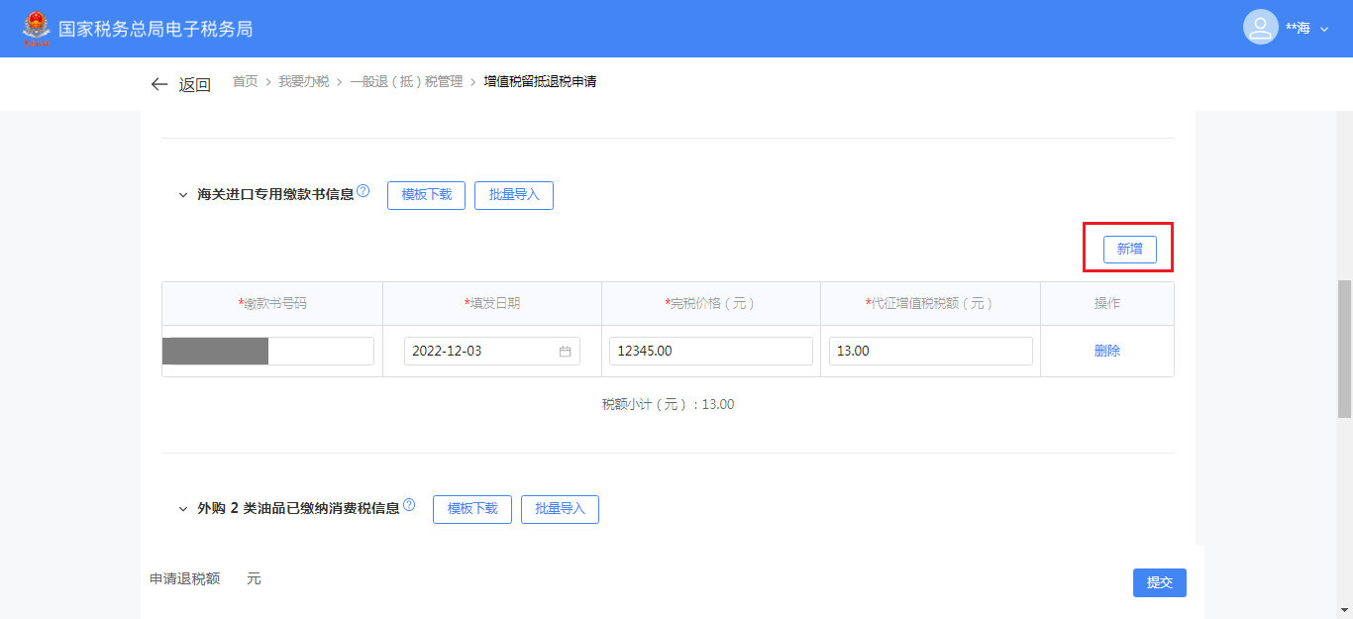Click 批量导入 in oil products section

pos(560,509)
